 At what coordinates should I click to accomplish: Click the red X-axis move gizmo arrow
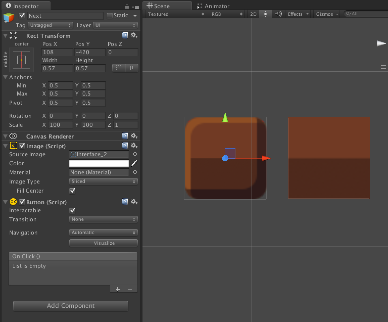[x=266, y=158]
